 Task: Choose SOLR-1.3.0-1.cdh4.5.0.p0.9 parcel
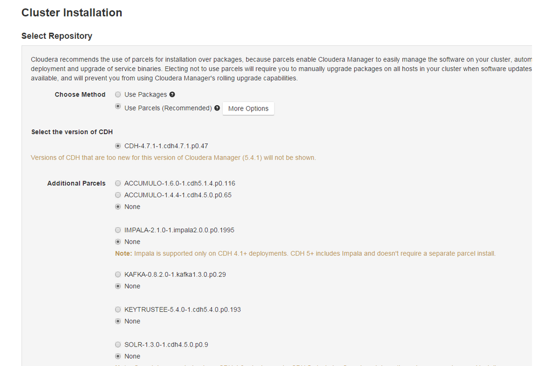tap(118, 344)
